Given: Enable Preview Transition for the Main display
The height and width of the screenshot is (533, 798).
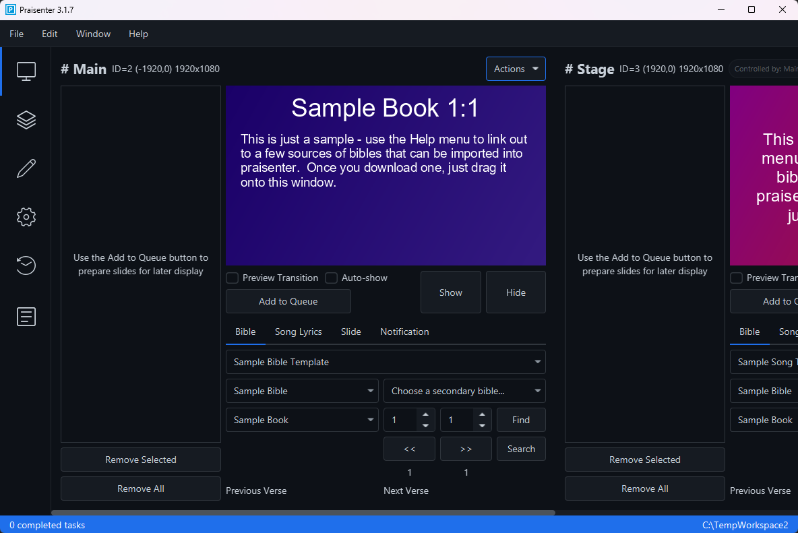Looking at the screenshot, I should point(232,278).
